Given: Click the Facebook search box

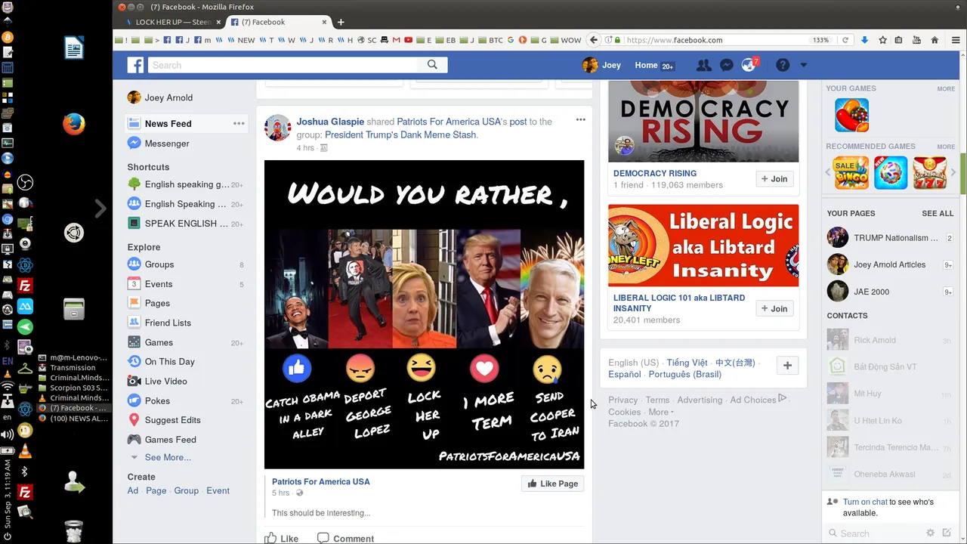Looking at the screenshot, I should [283, 65].
